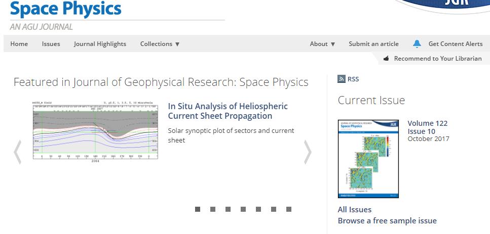Select the fourth carousel dot
490x234 pixels.
pos(243,209)
